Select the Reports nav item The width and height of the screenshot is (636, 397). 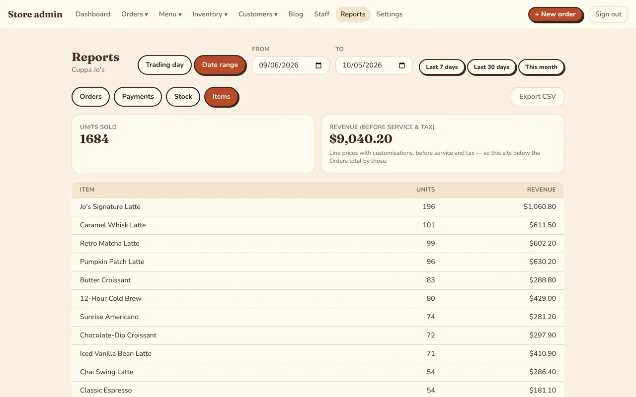click(353, 14)
